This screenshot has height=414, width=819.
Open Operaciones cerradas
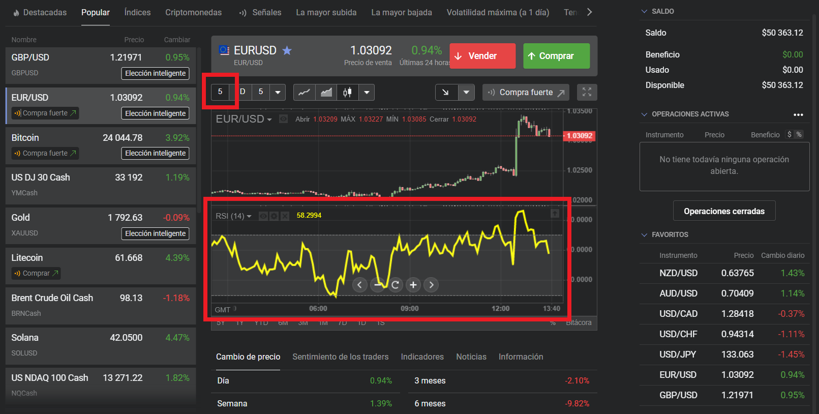click(x=724, y=211)
